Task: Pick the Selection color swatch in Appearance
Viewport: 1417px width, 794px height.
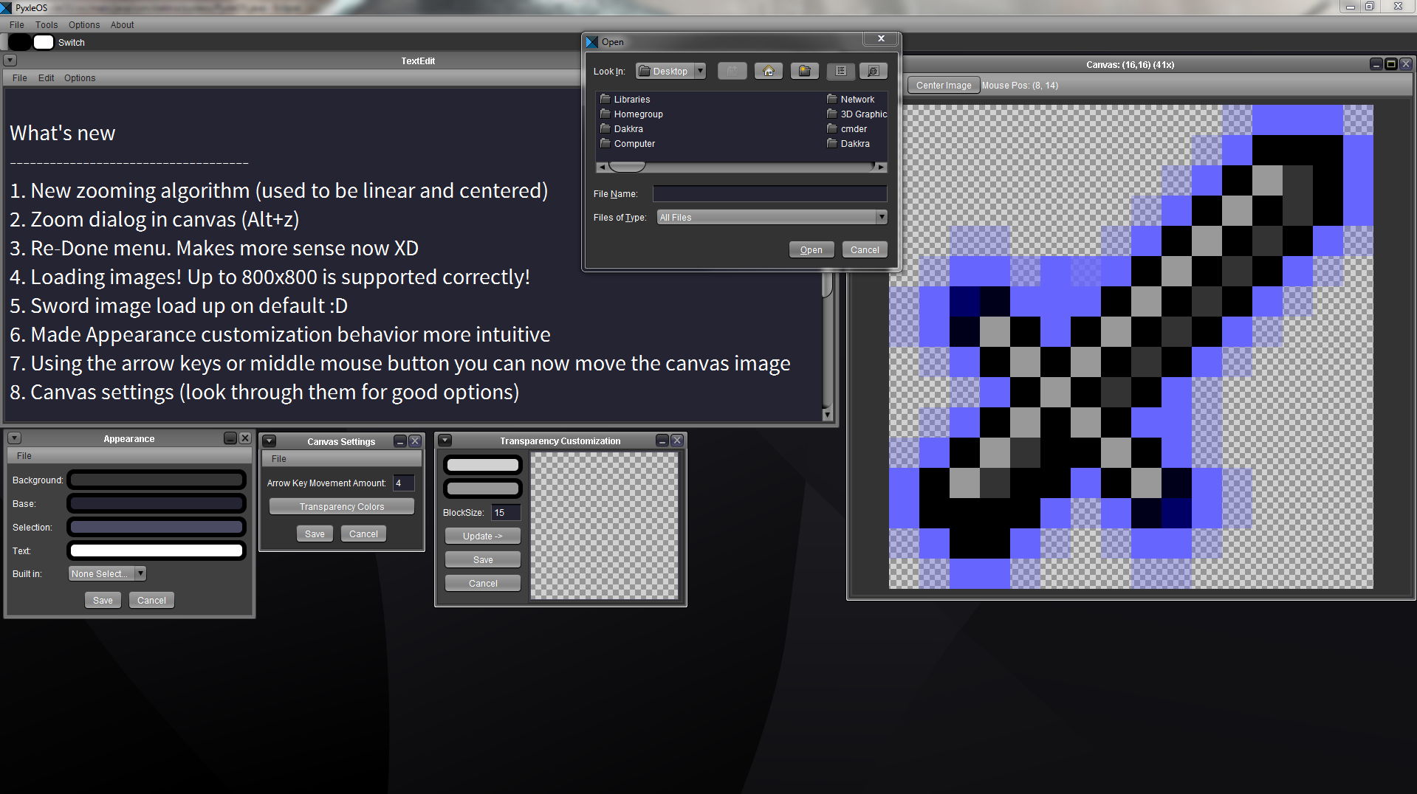Action: tap(157, 527)
